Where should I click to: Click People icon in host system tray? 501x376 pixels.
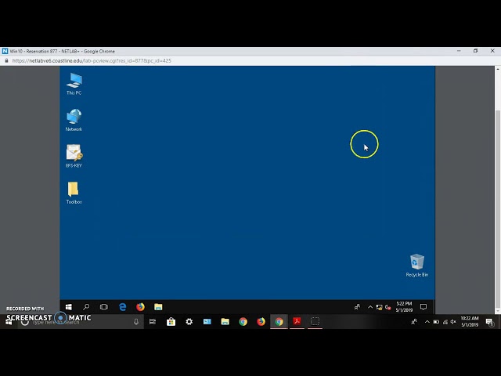[414, 322]
